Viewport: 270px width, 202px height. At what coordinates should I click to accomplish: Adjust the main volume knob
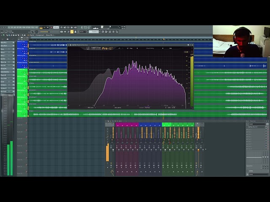coord(32,32)
